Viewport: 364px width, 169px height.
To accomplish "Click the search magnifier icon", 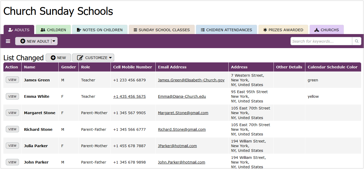I will [356, 41].
